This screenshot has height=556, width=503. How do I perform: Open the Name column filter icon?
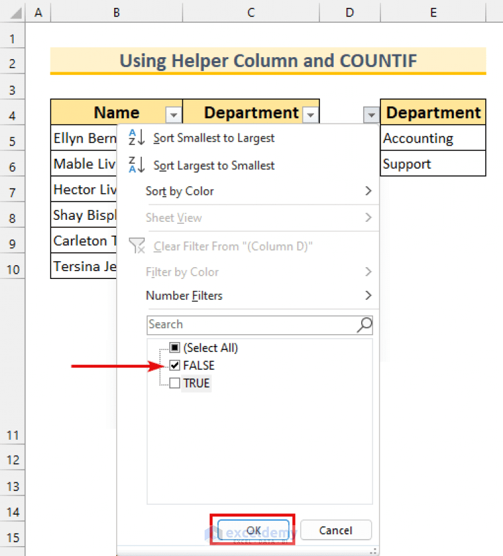pos(173,114)
